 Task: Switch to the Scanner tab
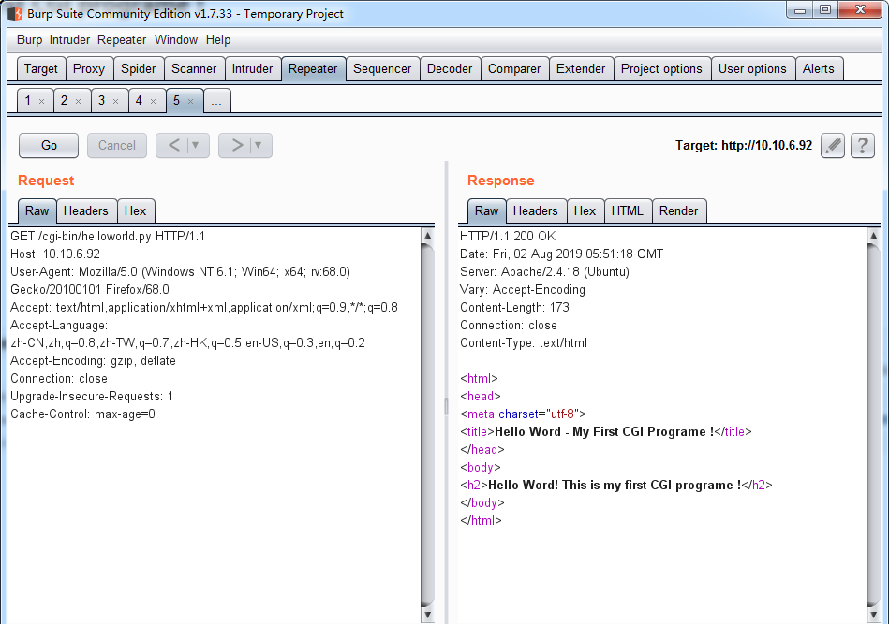click(194, 69)
